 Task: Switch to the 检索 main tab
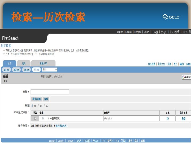pos(10,63)
